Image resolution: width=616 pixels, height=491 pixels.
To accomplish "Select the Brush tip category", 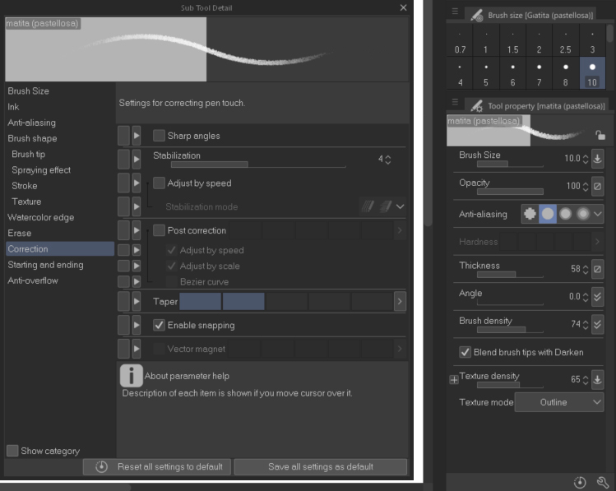I will [x=29, y=154].
